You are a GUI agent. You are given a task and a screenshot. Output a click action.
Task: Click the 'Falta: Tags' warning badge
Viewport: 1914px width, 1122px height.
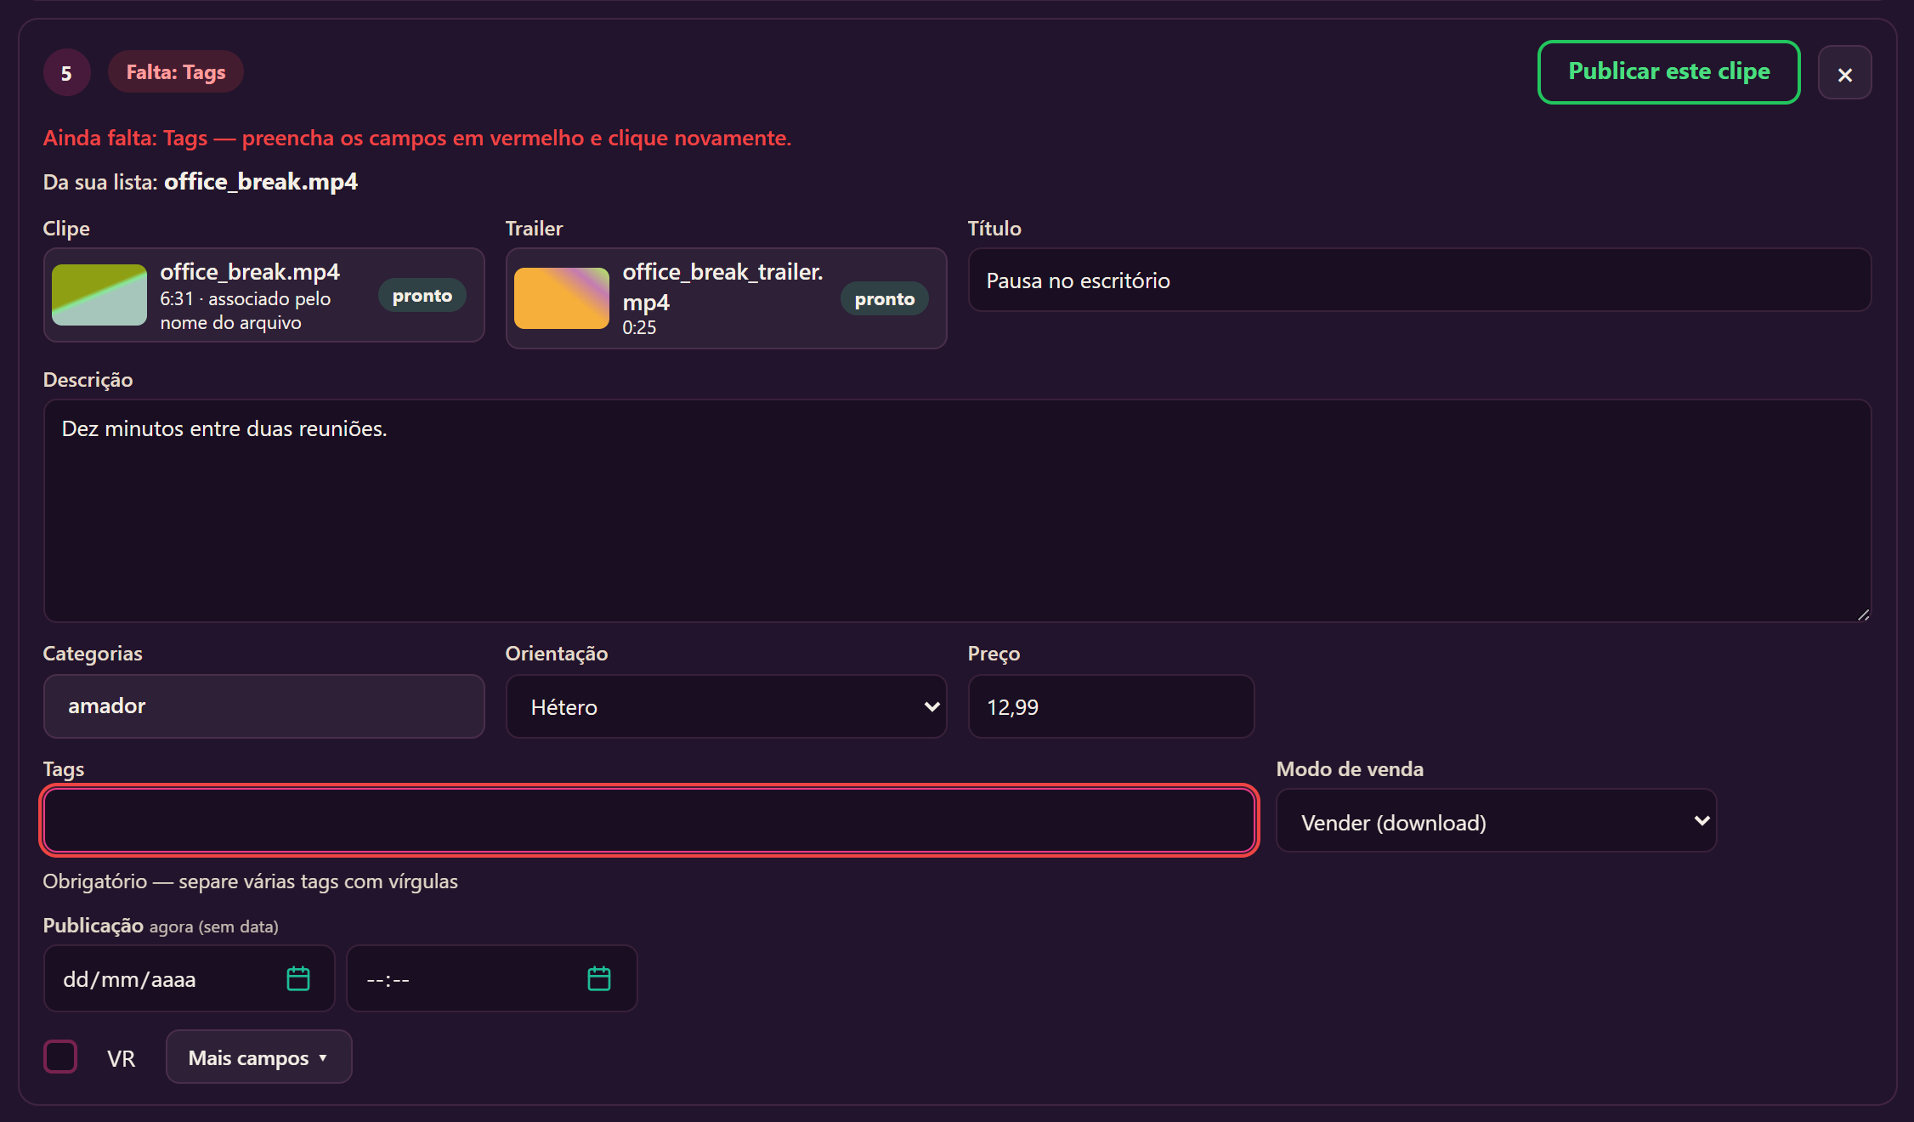176,72
